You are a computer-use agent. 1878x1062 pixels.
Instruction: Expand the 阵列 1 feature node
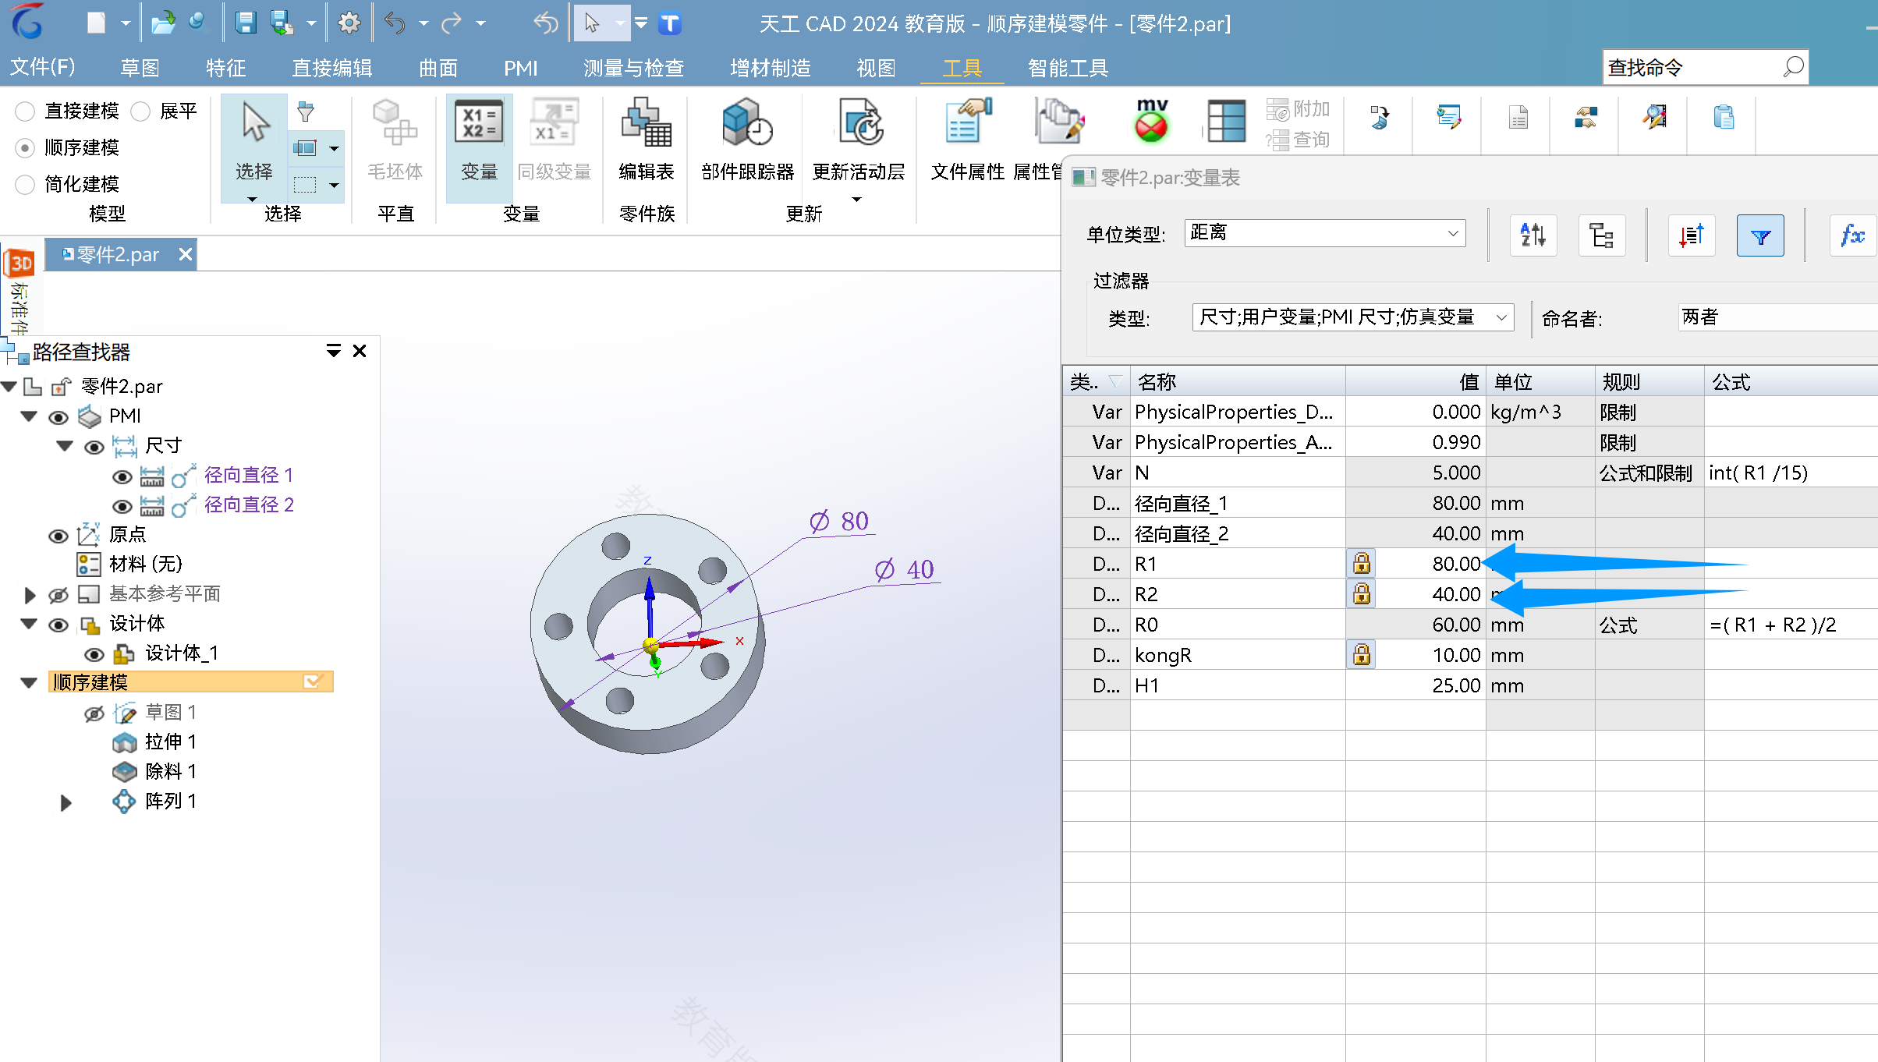point(66,802)
